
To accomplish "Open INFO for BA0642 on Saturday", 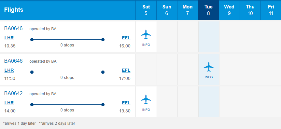I will click(146, 110).
